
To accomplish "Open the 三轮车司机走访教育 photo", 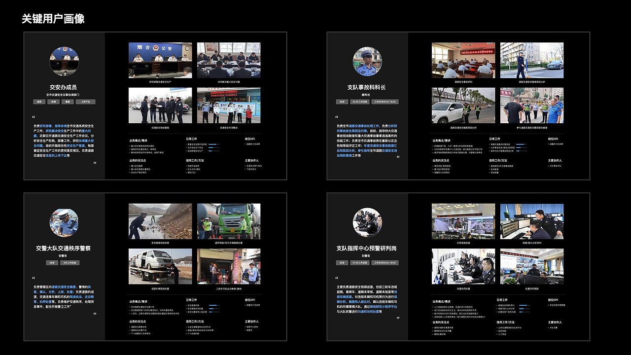I will pos(229,266).
